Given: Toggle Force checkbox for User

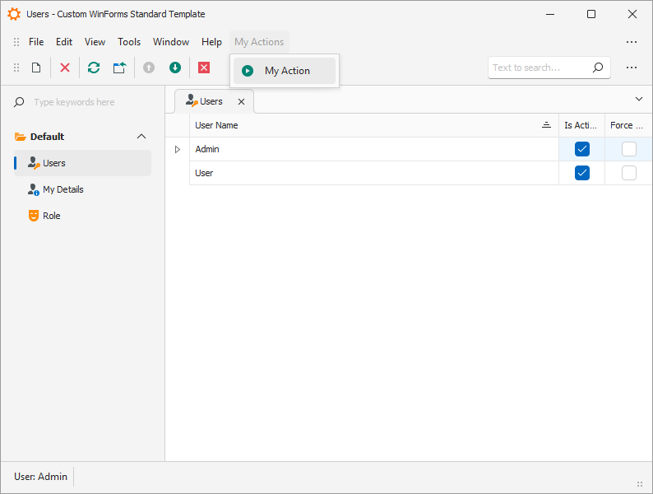Looking at the screenshot, I should (629, 173).
